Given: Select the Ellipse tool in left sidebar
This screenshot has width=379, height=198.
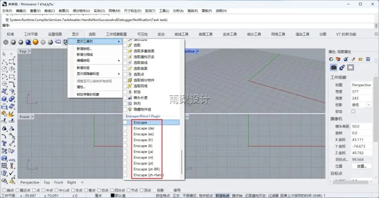Looking at the screenshot, I should pyautogui.click(x=12, y=69).
